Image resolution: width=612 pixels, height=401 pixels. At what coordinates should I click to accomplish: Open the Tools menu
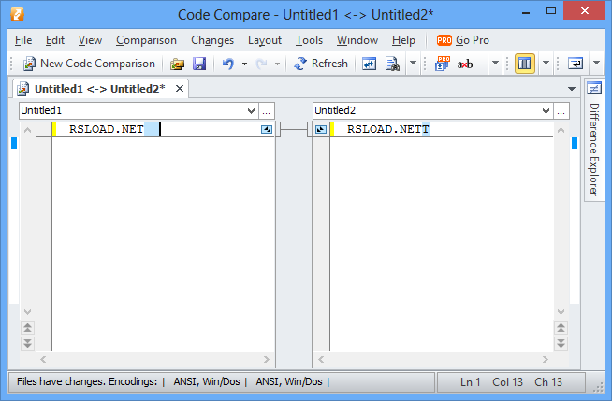309,40
